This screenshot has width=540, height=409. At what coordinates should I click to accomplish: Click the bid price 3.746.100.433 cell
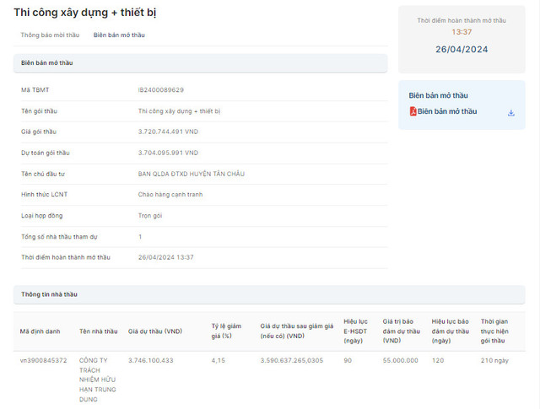[x=150, y=360]
